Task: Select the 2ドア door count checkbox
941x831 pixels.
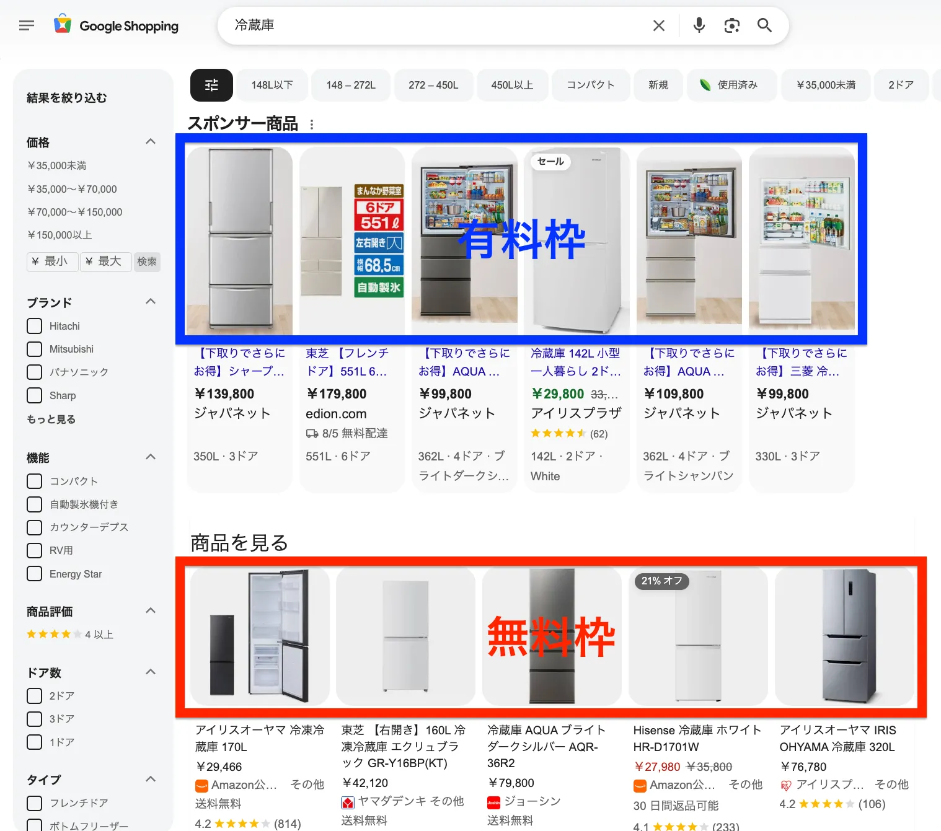Action: coord(35,696)
